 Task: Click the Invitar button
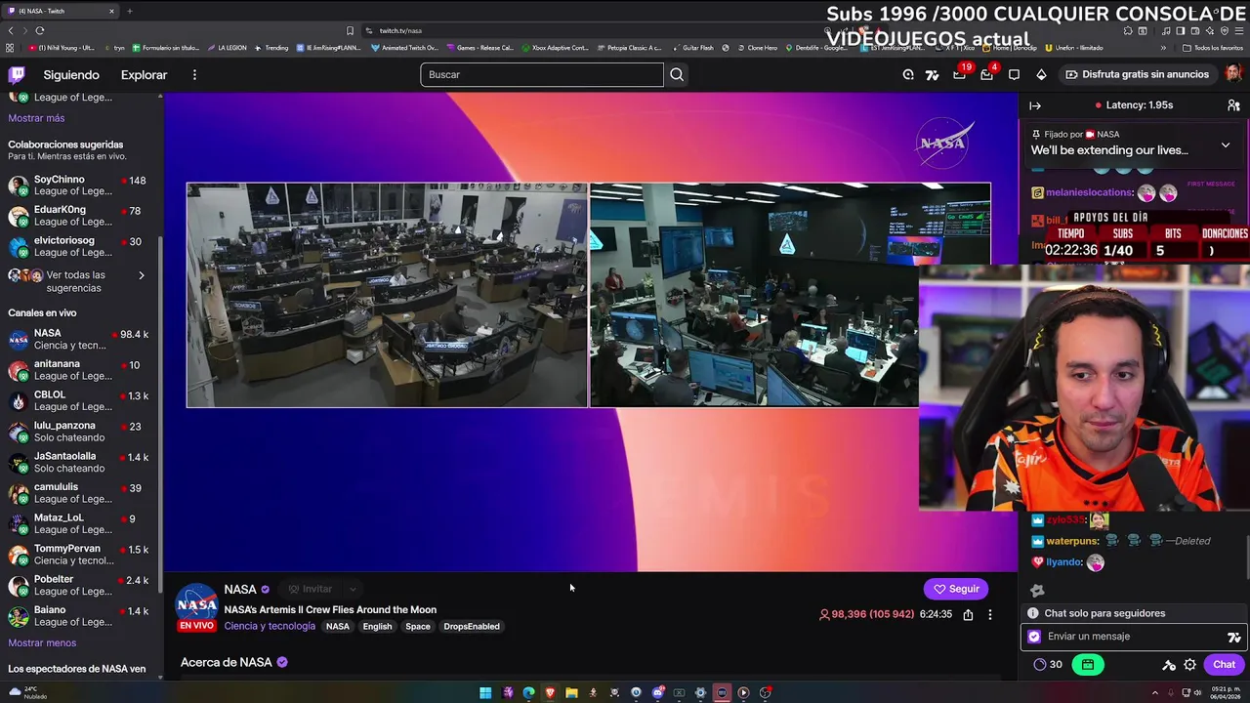click(x=311, y=589)
